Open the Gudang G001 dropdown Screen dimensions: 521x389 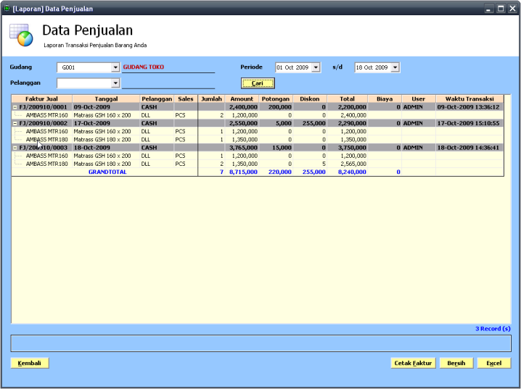point(115,67)
